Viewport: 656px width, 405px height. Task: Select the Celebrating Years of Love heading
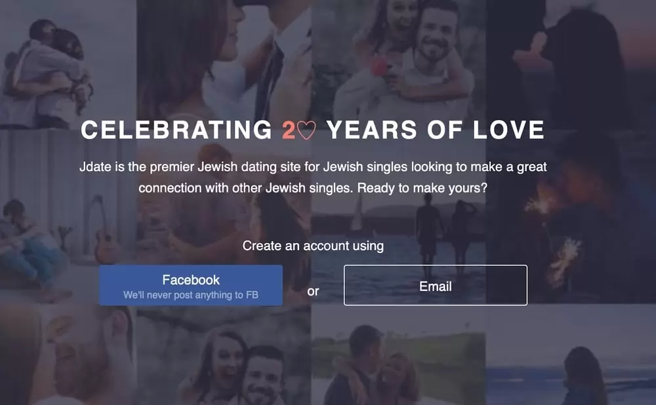[x=312, y=130]
